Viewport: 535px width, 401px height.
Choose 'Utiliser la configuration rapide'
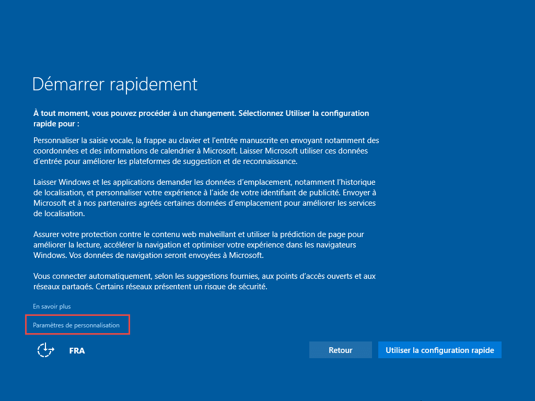coord(440,350)
